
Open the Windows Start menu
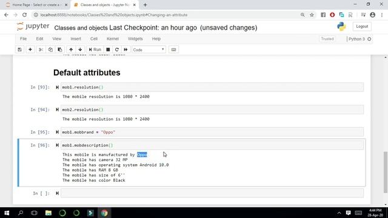[x=7, y=213]
